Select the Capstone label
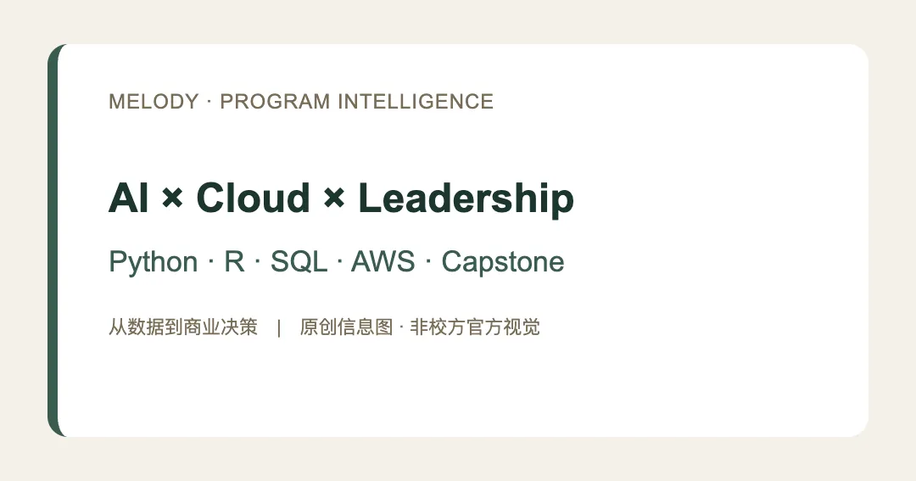The width and height of the screenshot is (916, 481). (x=503, y=262)
